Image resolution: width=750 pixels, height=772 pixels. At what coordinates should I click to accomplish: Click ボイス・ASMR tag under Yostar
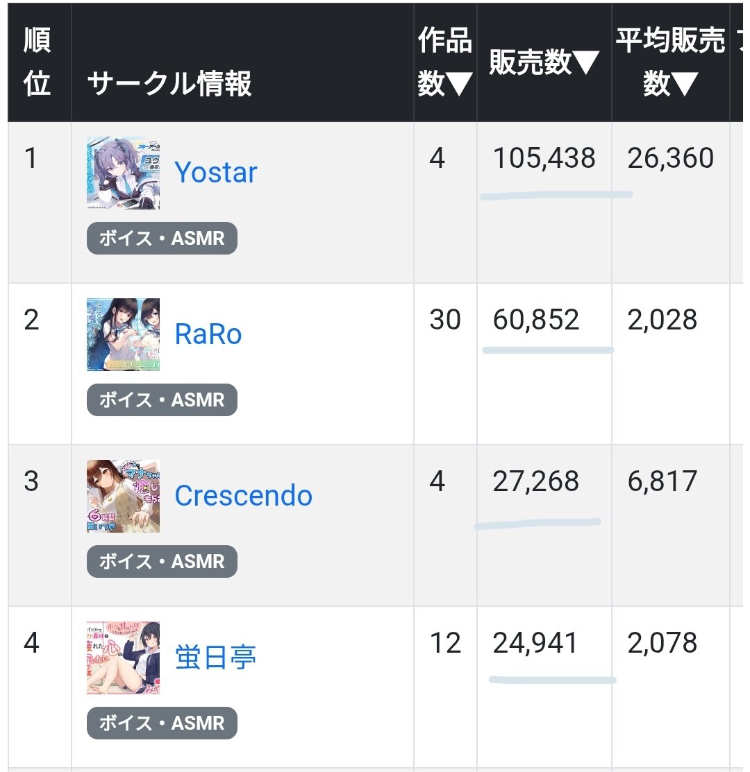pyautogui.click(x=162, y=239)
